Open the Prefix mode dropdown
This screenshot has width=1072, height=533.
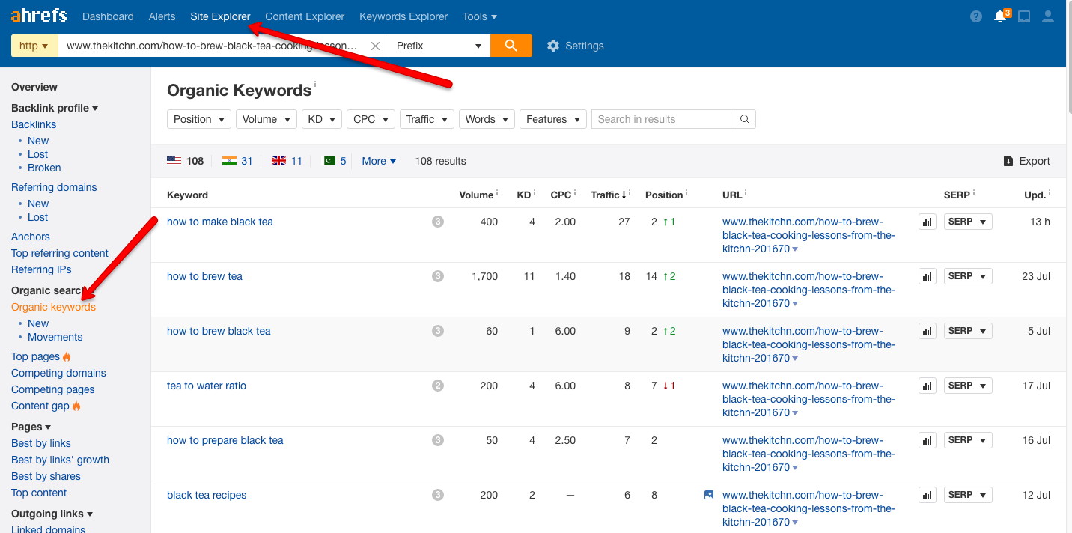click(439, 46)
